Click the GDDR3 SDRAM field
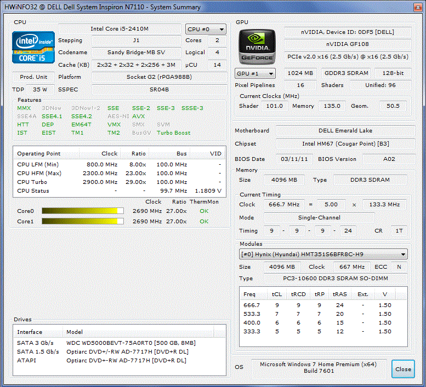The image size is (426, 387). (347, 73)
